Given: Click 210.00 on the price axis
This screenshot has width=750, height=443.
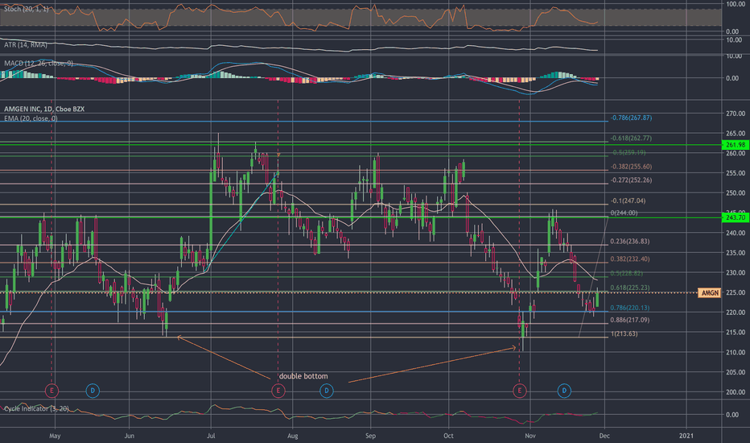Looking at the screenshot, I should [736, 353].
